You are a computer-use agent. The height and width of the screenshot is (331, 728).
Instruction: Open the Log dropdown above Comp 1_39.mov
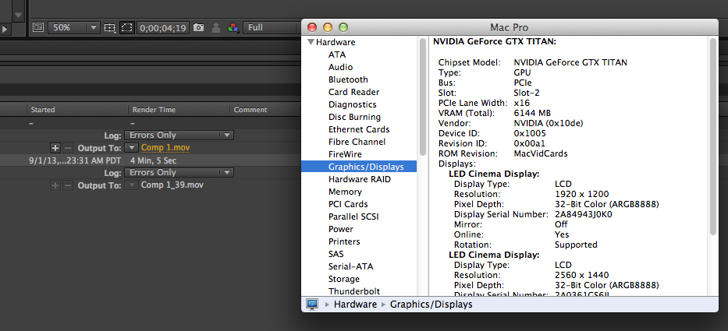tap(179, 172)
